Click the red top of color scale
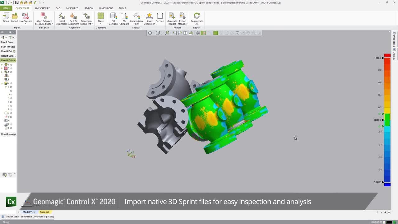Viewport: 398px width, 224px height. [387, 55]
